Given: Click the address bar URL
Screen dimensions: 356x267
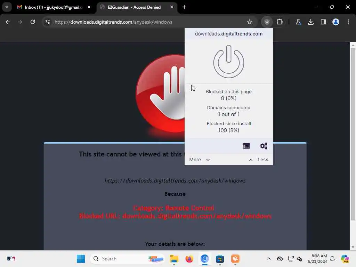Looking at the screenshot, I should 113,22.
